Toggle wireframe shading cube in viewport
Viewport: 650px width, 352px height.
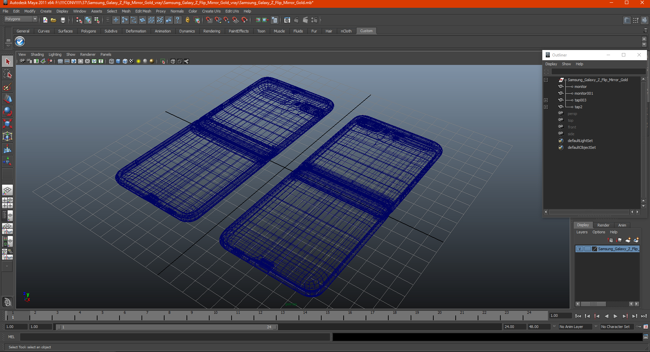coord(111,61)
